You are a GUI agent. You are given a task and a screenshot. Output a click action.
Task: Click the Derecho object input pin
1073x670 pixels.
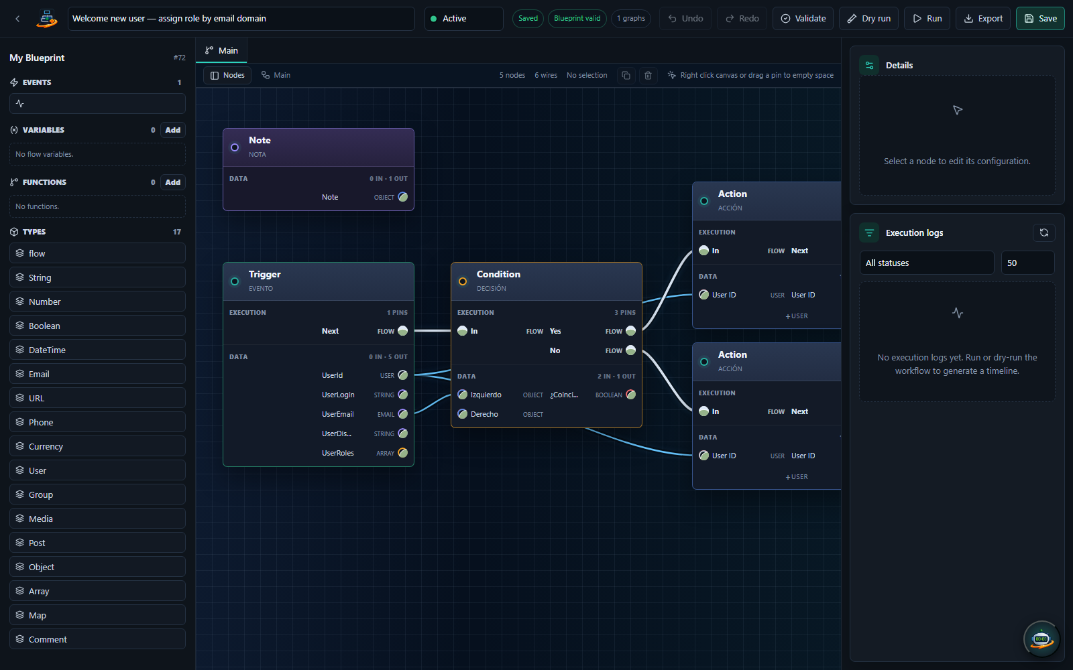tap(462, 414)
